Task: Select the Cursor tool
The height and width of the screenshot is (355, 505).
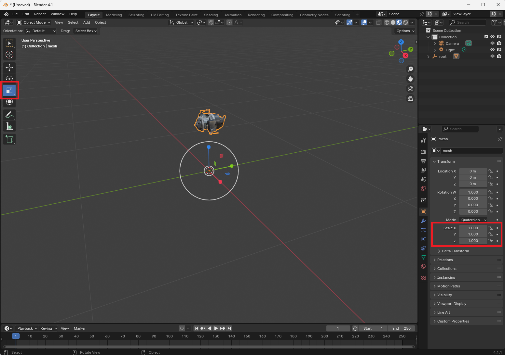Action: [9, 55]
